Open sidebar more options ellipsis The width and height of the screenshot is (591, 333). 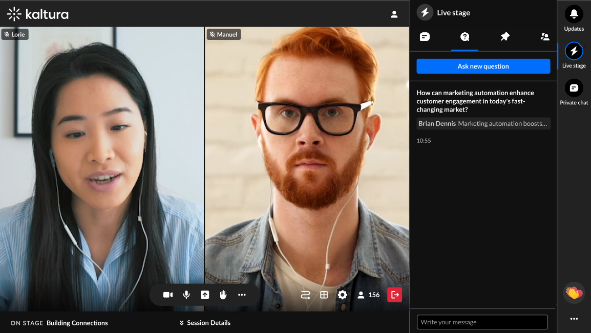pyautogui.click(x=574, y=319)
